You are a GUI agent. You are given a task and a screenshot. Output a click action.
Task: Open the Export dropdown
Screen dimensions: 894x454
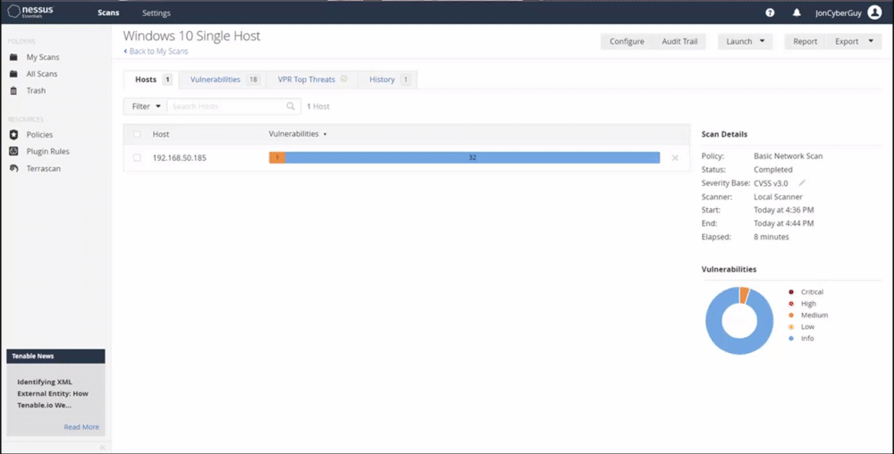(x=854, y=42)
